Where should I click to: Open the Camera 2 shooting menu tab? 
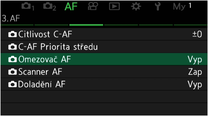point(50,7)
